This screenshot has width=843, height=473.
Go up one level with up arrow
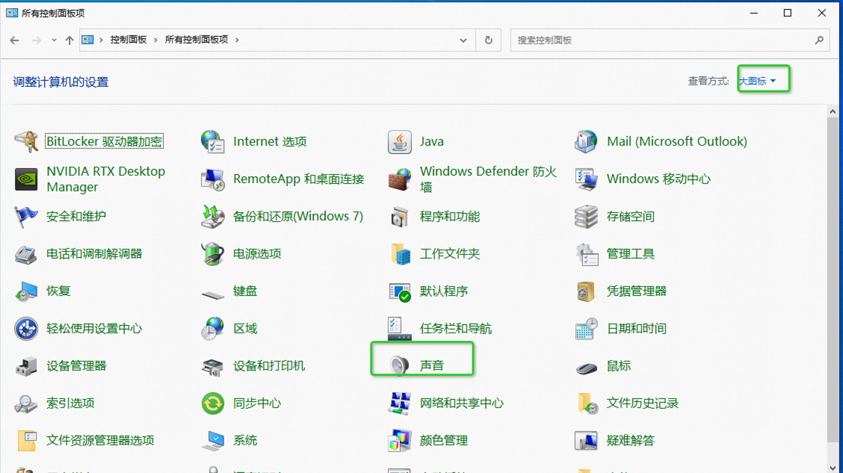(x=70, y=40)
